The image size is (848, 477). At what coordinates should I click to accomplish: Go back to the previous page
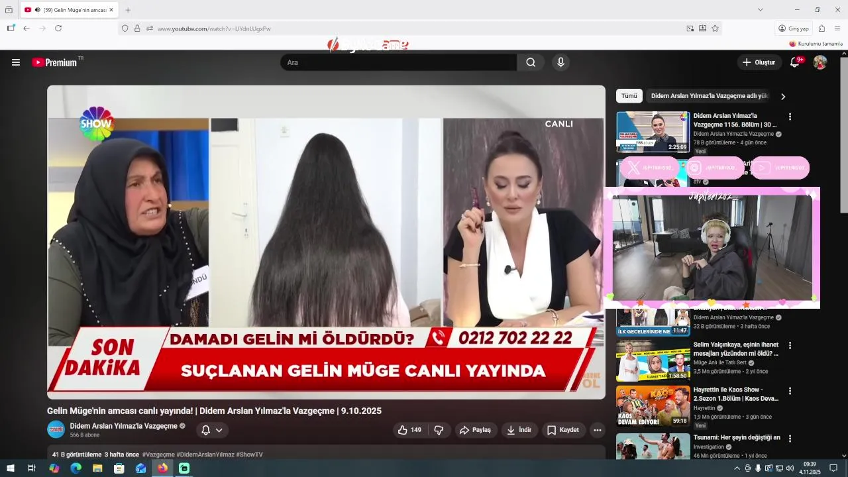[x=26, y=28]
